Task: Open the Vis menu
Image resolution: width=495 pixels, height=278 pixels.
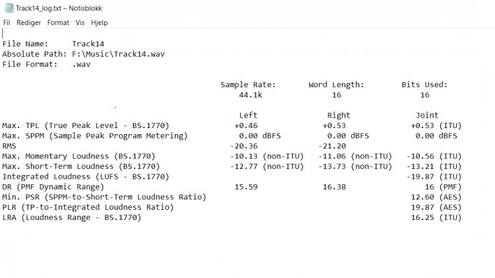Action: click(x=80, y=22)
